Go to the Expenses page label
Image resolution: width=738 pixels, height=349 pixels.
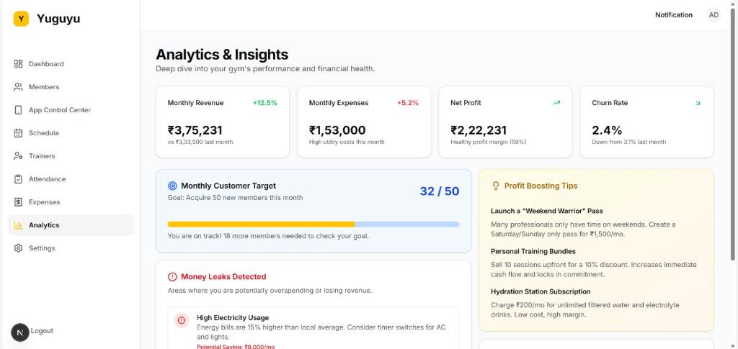point(44,202)
